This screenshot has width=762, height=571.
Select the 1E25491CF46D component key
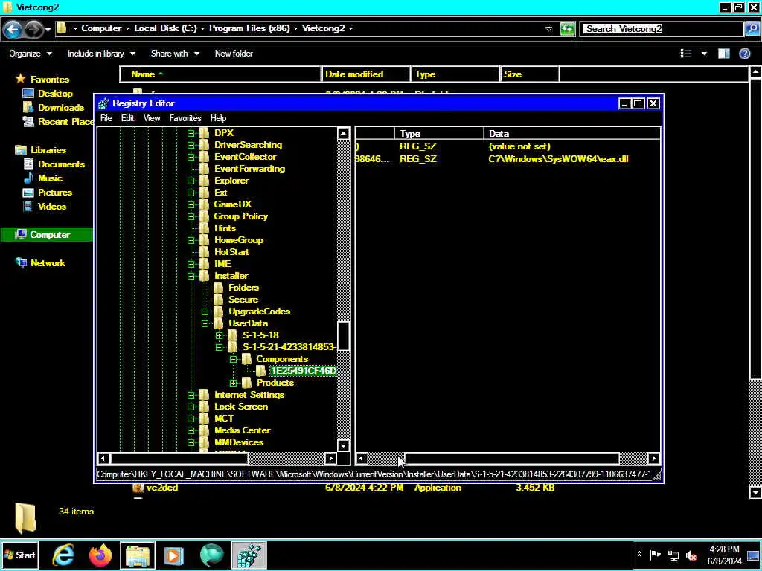pyautogui.click(x=304, y=371)
